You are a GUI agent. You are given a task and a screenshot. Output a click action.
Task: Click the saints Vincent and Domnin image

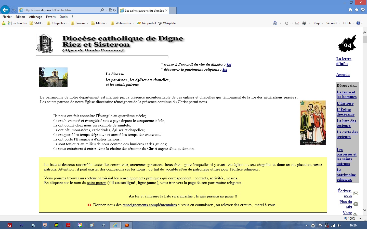click(x=313, y=123)
